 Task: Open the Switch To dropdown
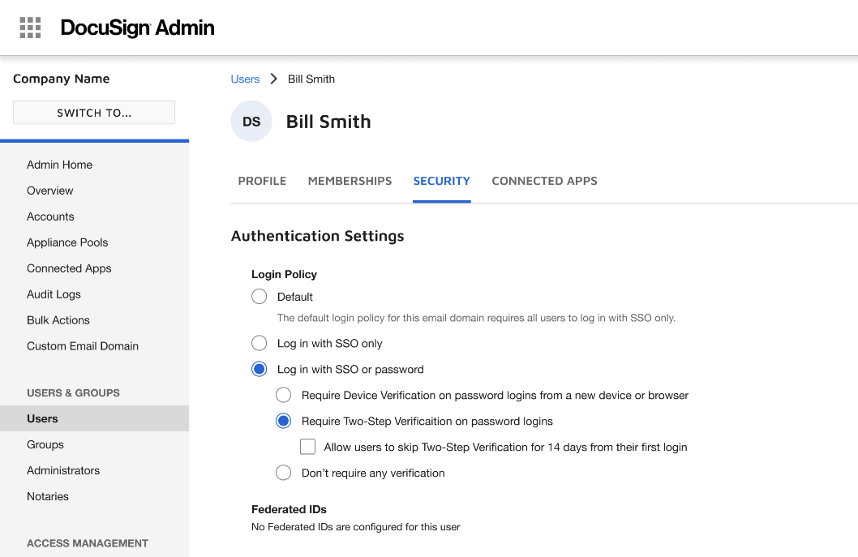point(94,113)
